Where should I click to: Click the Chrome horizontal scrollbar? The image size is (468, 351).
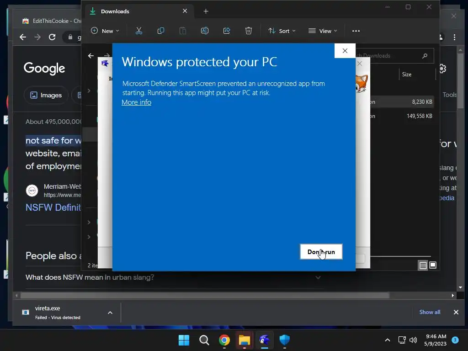coord(205,296)
